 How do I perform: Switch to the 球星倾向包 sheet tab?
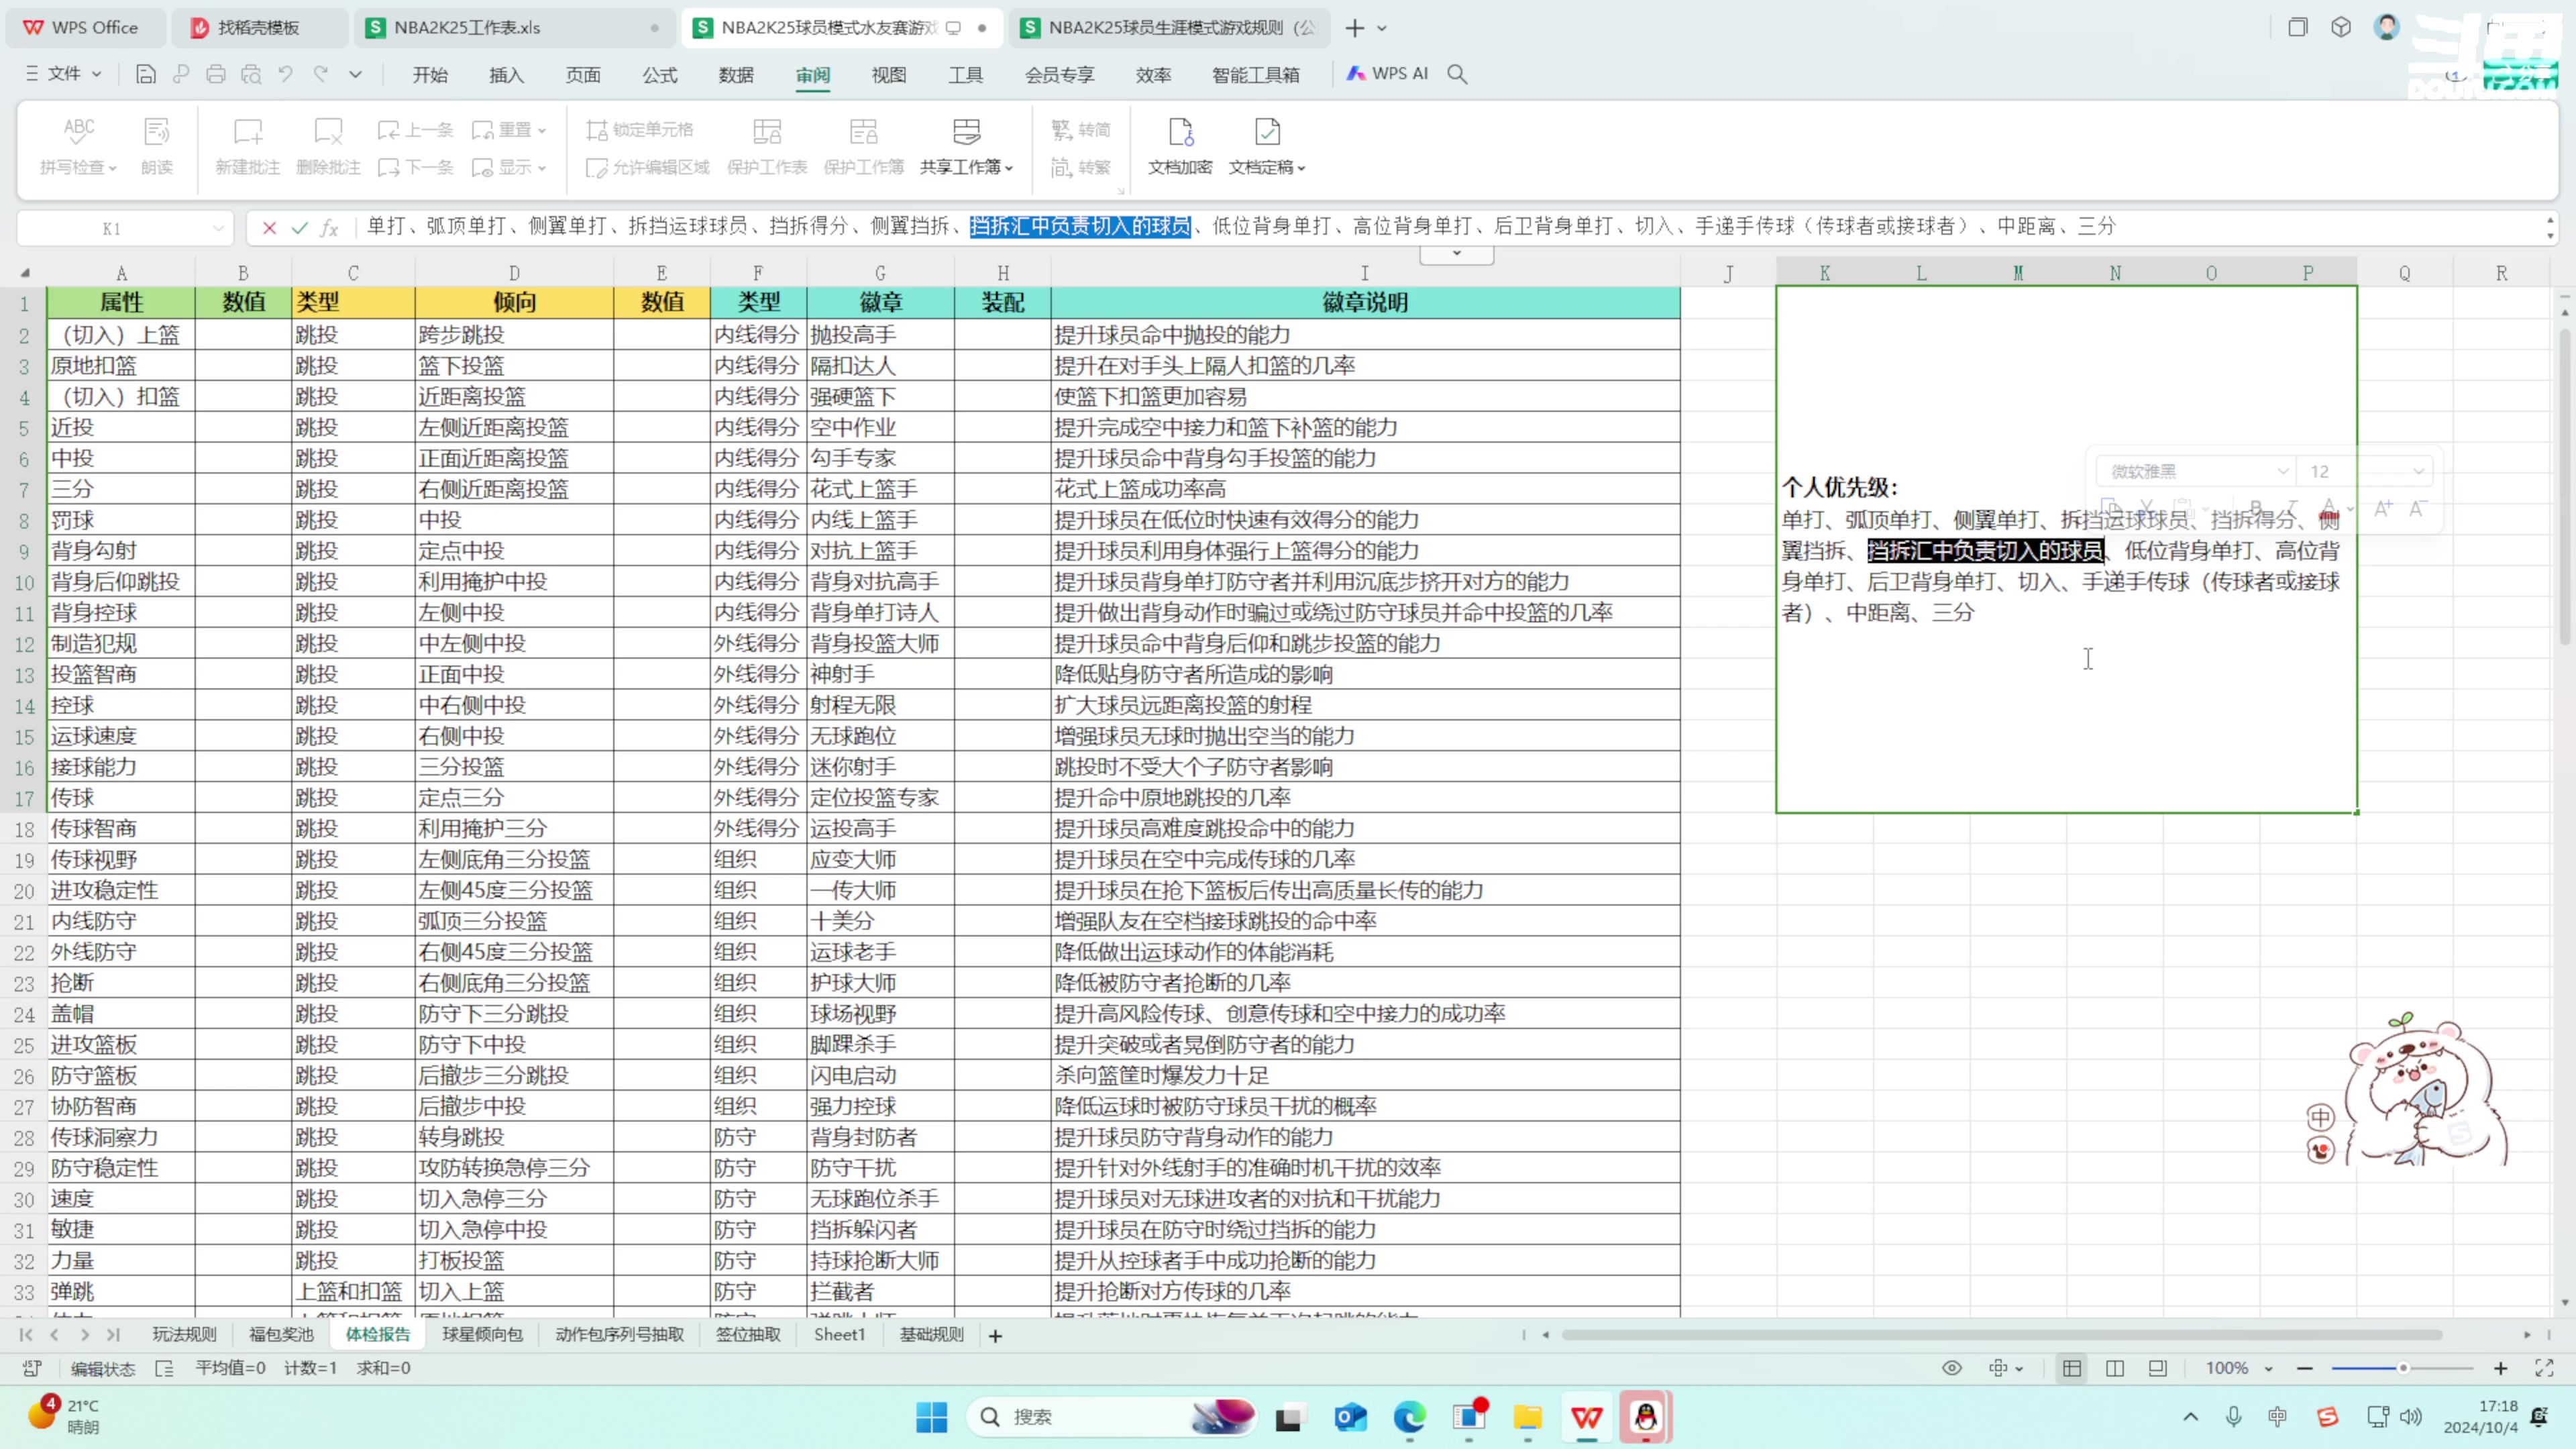pyautogui.click(x=483, y=1335)
